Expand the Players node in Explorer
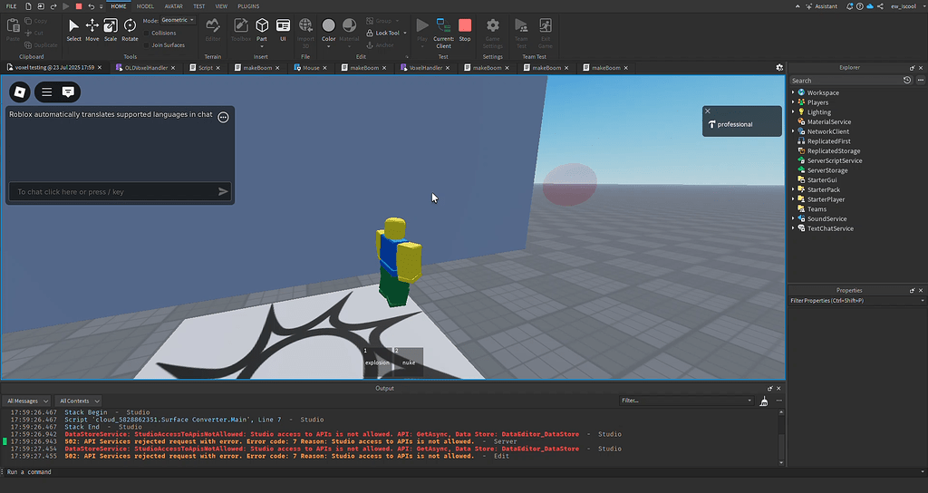 click(x=793, y=102)
